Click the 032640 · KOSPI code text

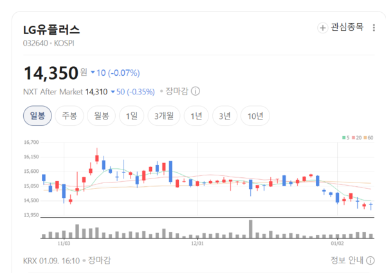click(x=48, y=43)
